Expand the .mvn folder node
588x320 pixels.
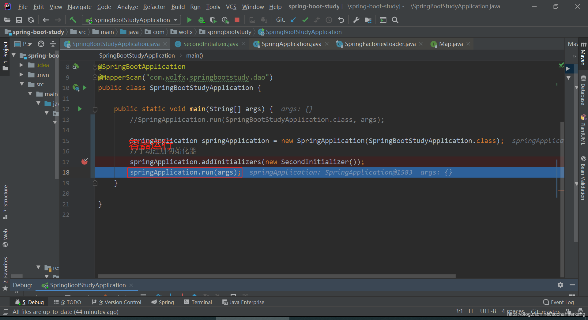tap(21, 75)
